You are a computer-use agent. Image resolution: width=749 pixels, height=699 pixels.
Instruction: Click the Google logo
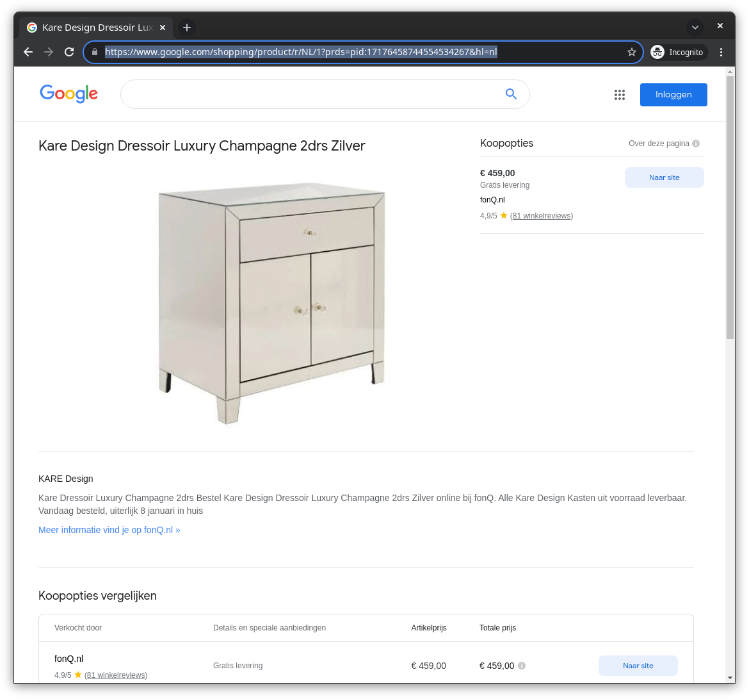[68, 94]
